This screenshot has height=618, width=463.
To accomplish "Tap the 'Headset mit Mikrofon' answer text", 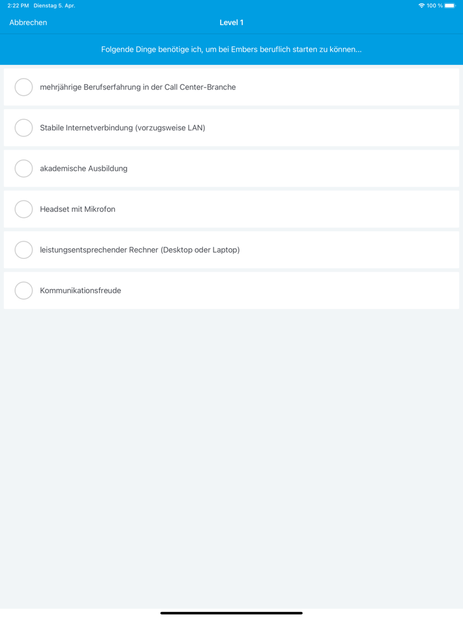I will (x=77, y=209).
